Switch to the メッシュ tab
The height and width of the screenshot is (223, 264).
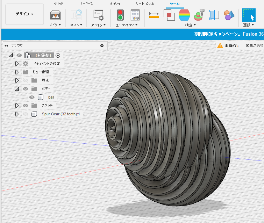click(115, 4)
